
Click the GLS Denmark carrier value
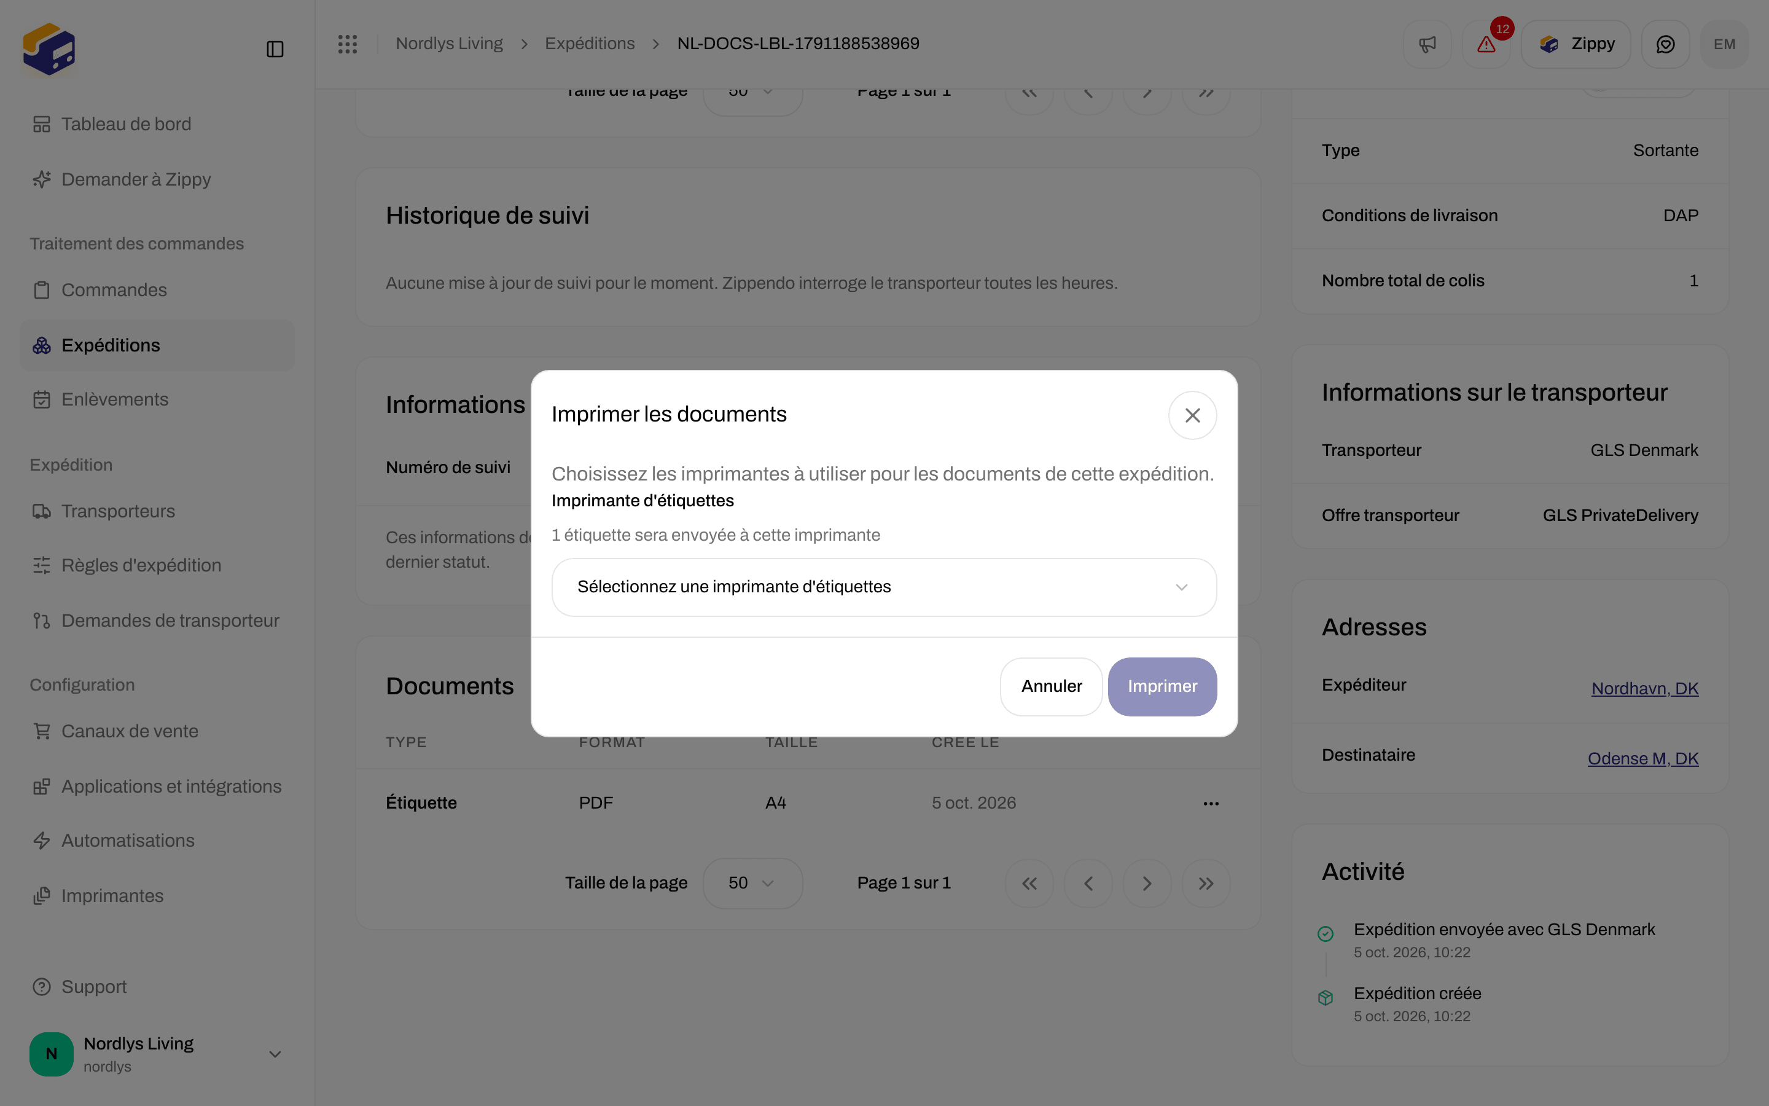pos(1644,450)
